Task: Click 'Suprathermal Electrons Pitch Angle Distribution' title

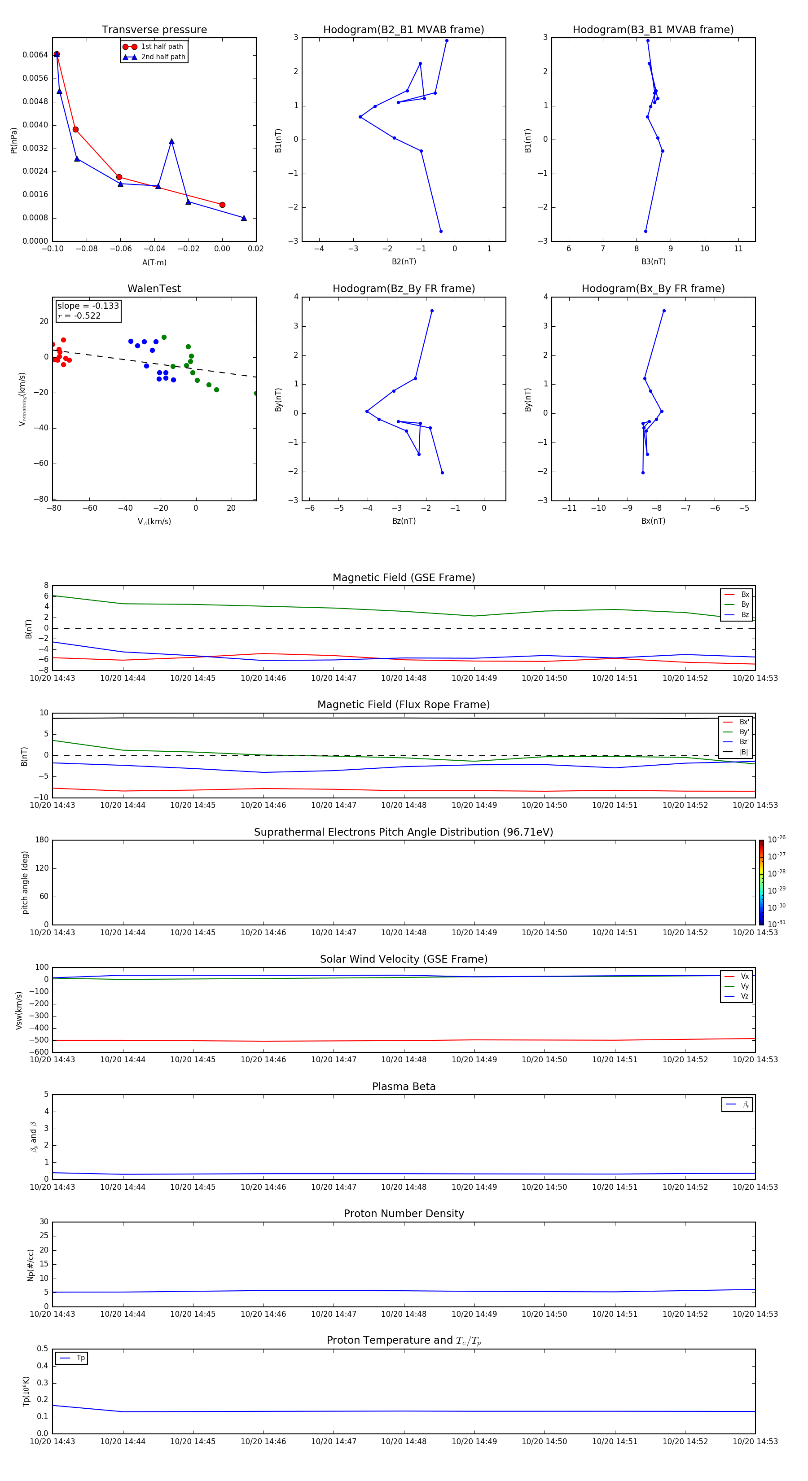Action: (x=404, y=833)
